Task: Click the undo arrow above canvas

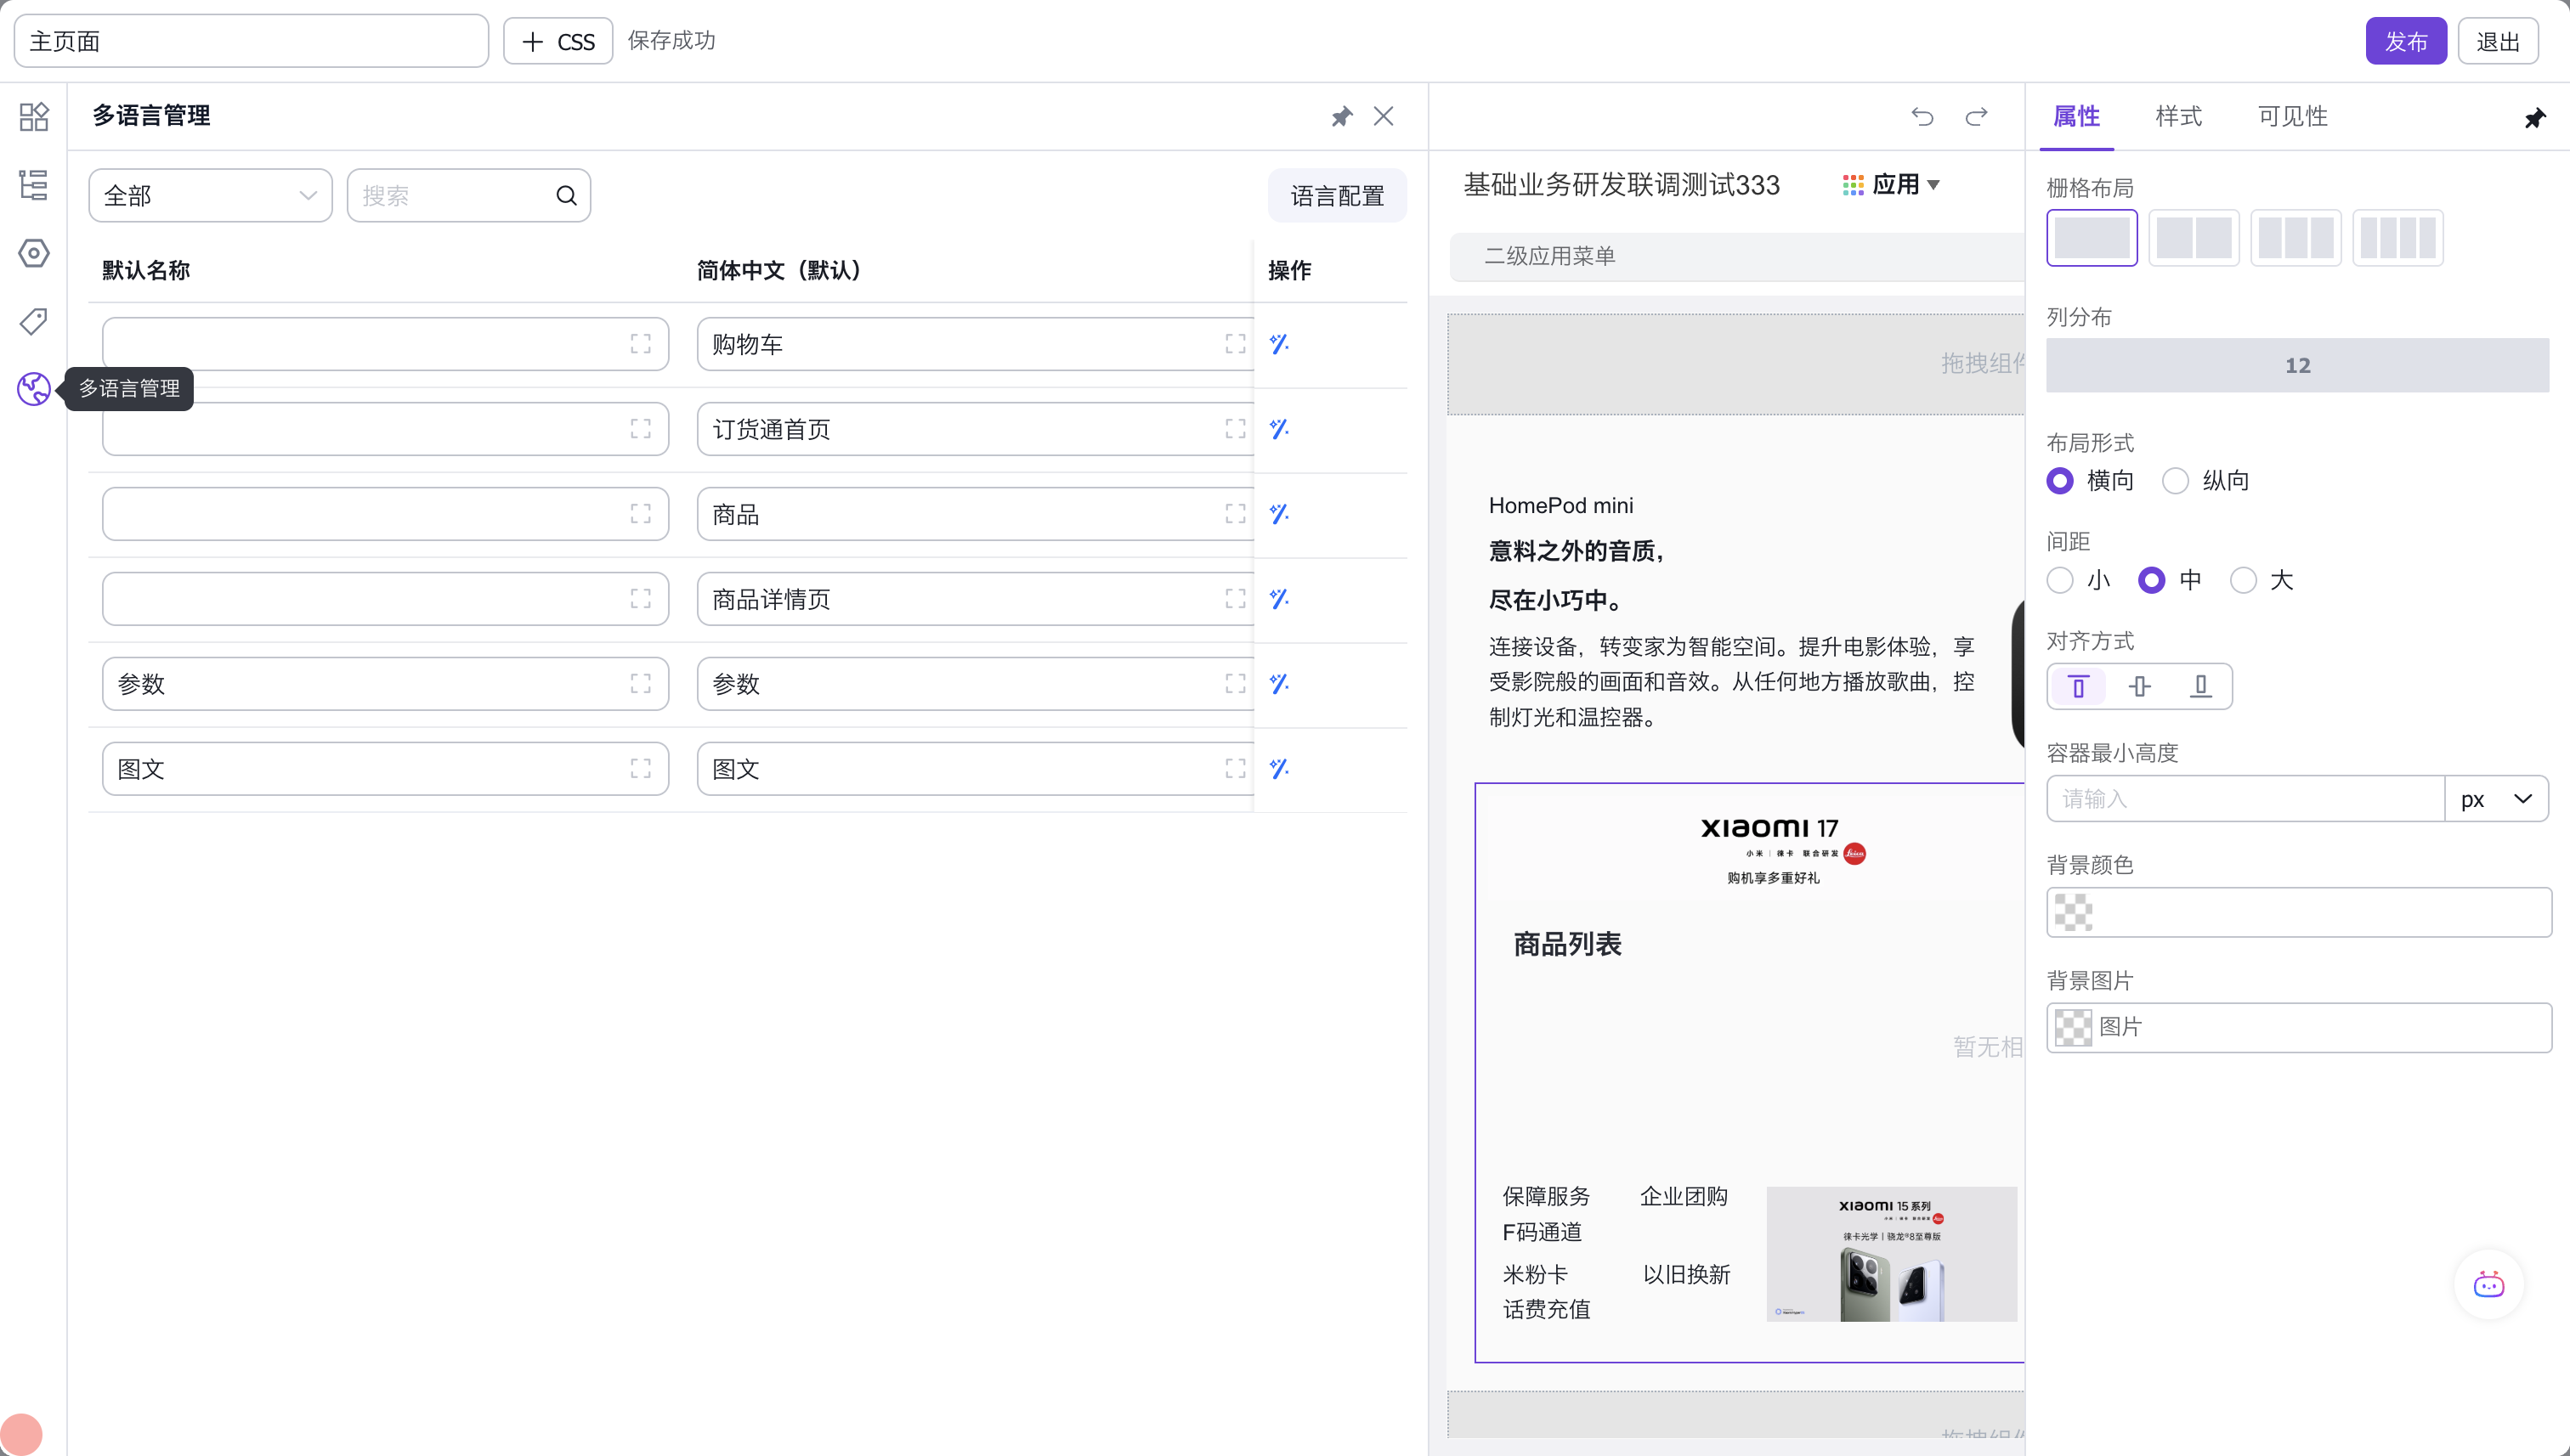Action: (1922, 117)
